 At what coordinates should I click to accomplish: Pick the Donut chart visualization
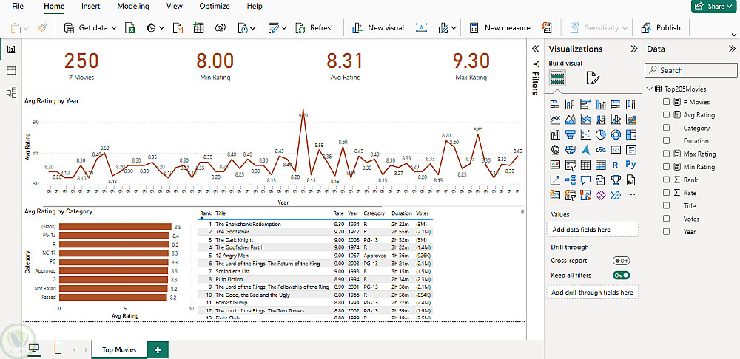click(x=616, y=134)
